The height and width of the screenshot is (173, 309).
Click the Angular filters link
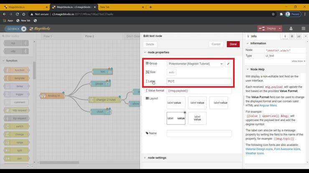[x=267, y=105]
